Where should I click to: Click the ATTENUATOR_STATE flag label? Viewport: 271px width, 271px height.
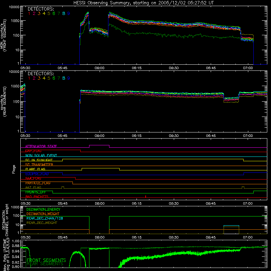(x=41, y=146)
